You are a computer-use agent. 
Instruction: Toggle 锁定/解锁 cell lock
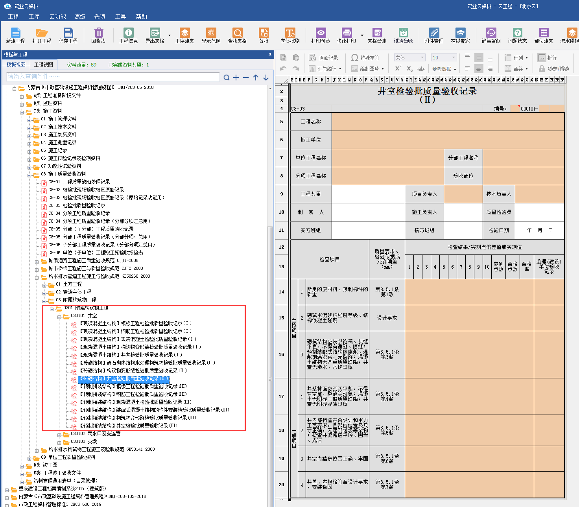point(553,69)
